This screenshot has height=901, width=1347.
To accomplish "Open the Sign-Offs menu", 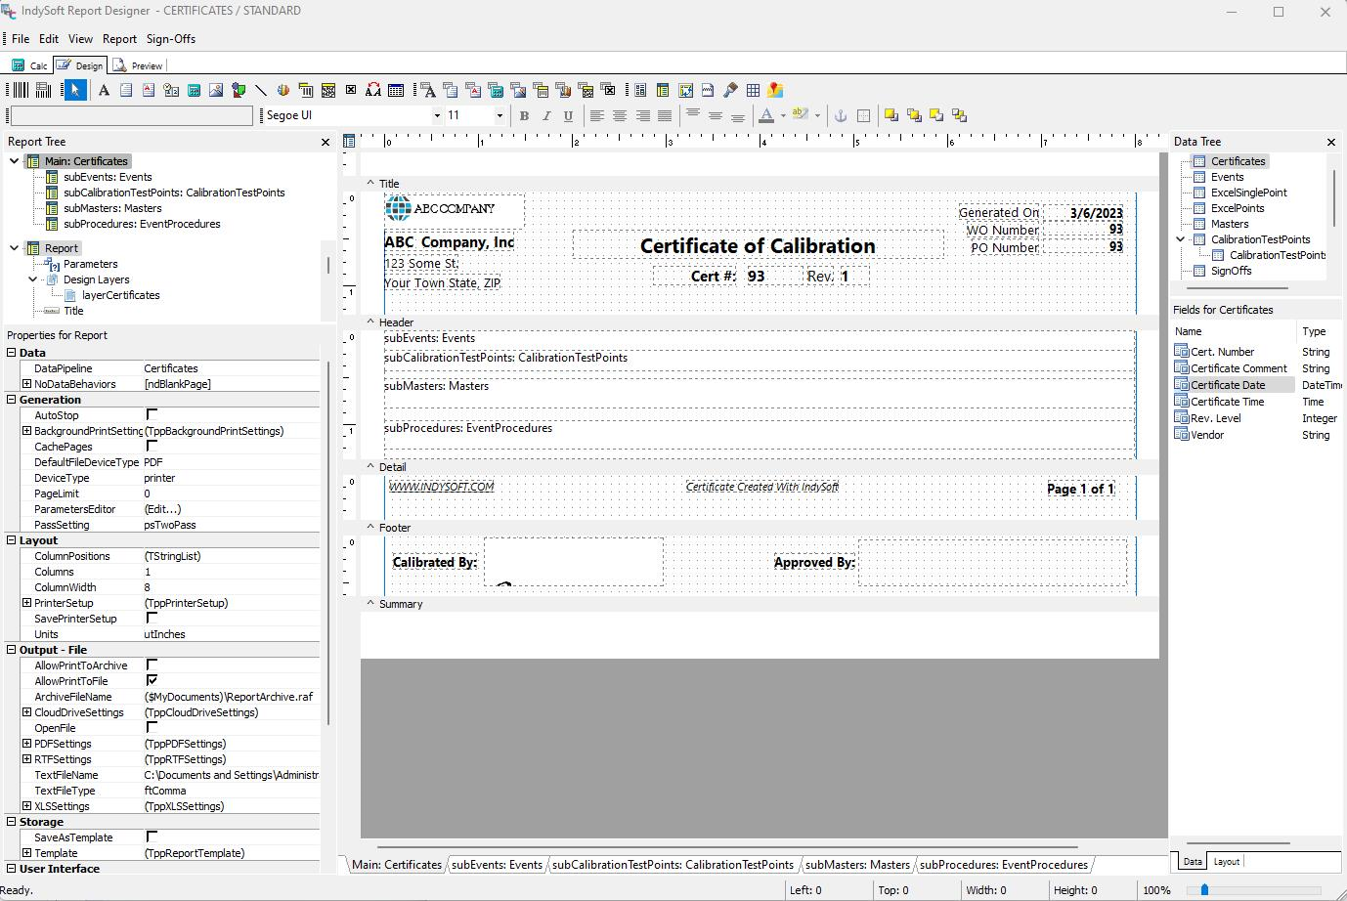I will click(x=171, y=39).
